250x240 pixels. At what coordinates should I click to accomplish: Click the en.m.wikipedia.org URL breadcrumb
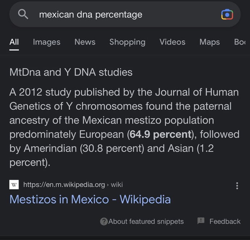[73, 185]
